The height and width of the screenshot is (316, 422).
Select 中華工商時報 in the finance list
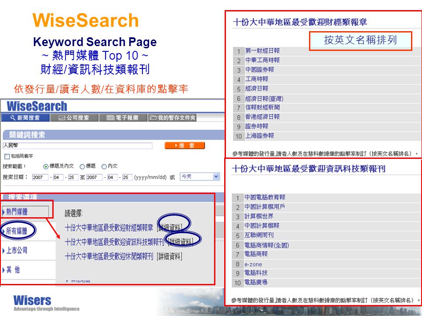click(262, 60)
